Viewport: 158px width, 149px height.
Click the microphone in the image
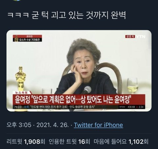(x=87, y=90)
